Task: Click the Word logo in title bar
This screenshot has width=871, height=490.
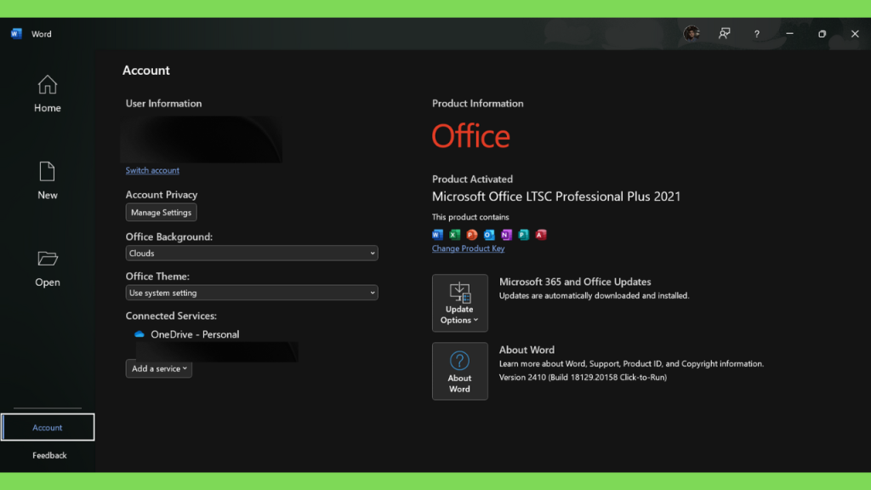Action: pyautogui.click(x=16, y=34)
